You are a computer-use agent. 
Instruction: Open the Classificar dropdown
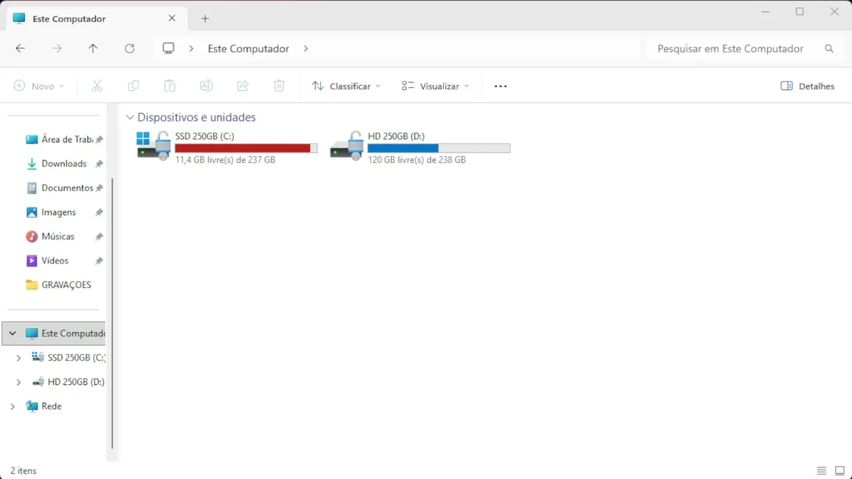pos(346,86)
